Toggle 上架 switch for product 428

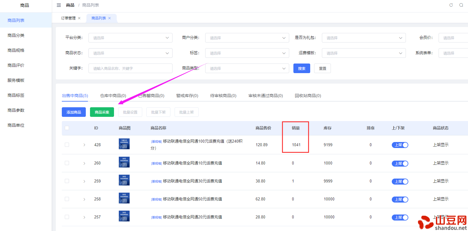[x=400, y=145]
